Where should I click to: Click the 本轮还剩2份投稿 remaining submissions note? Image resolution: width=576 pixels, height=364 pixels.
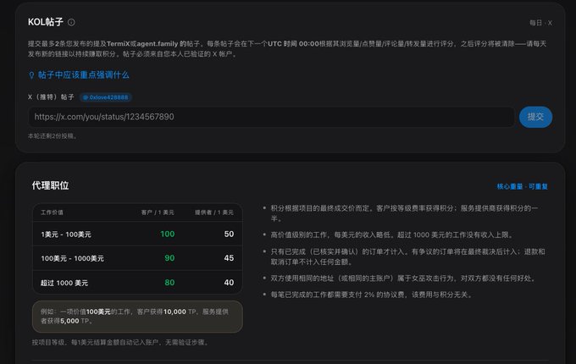[x=53, y=136]
